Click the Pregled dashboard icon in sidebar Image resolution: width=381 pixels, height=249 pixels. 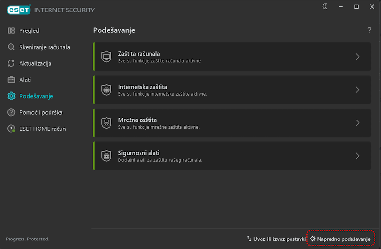[11, 31]
